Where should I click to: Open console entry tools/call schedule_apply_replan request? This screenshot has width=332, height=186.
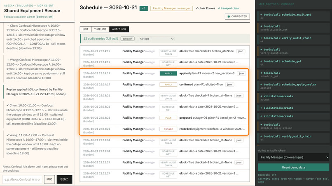(293, 126)
